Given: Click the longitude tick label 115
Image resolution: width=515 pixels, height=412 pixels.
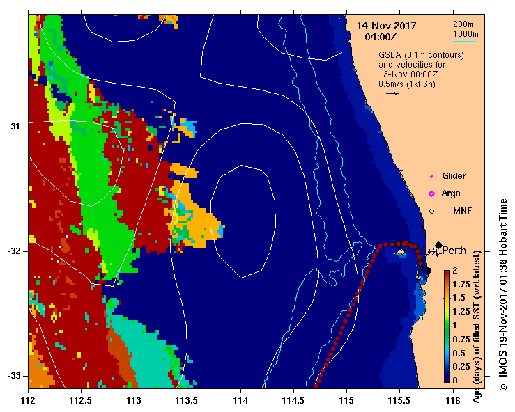Looking at the screenshot, I should tap(346, 401).
